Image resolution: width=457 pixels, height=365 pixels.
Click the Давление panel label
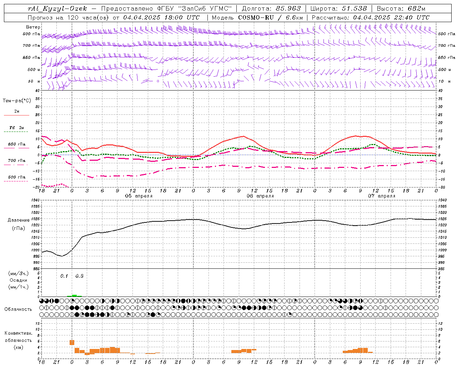click(x=19, y=220)
